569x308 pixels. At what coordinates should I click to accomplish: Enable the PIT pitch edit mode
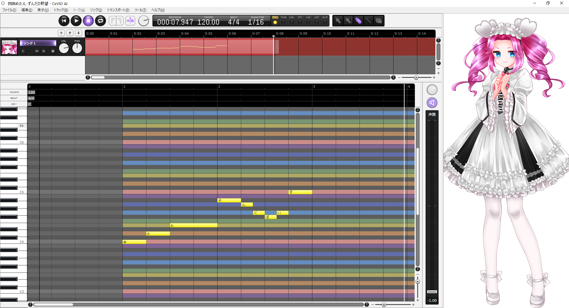tap(300, 22)
